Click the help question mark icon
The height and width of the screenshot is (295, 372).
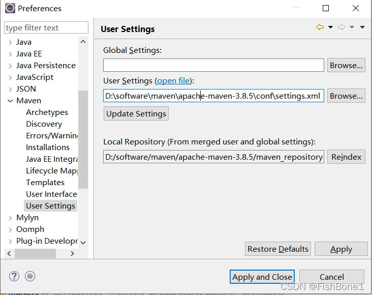14,276
